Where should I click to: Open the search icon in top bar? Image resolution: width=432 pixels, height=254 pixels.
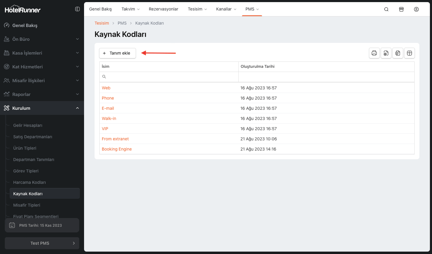tap(386, 9)
